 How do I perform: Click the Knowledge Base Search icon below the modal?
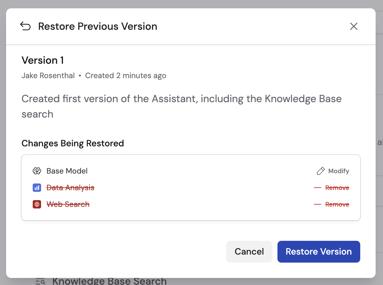(x=40, y=281)
